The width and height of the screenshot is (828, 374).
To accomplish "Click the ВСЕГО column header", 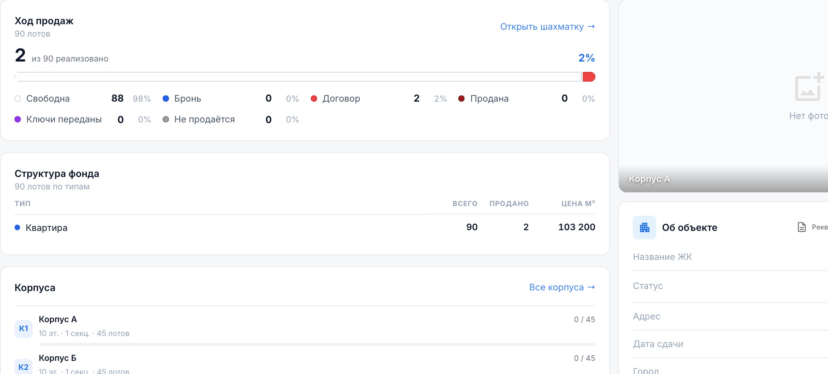I will (x=465, y=204).
